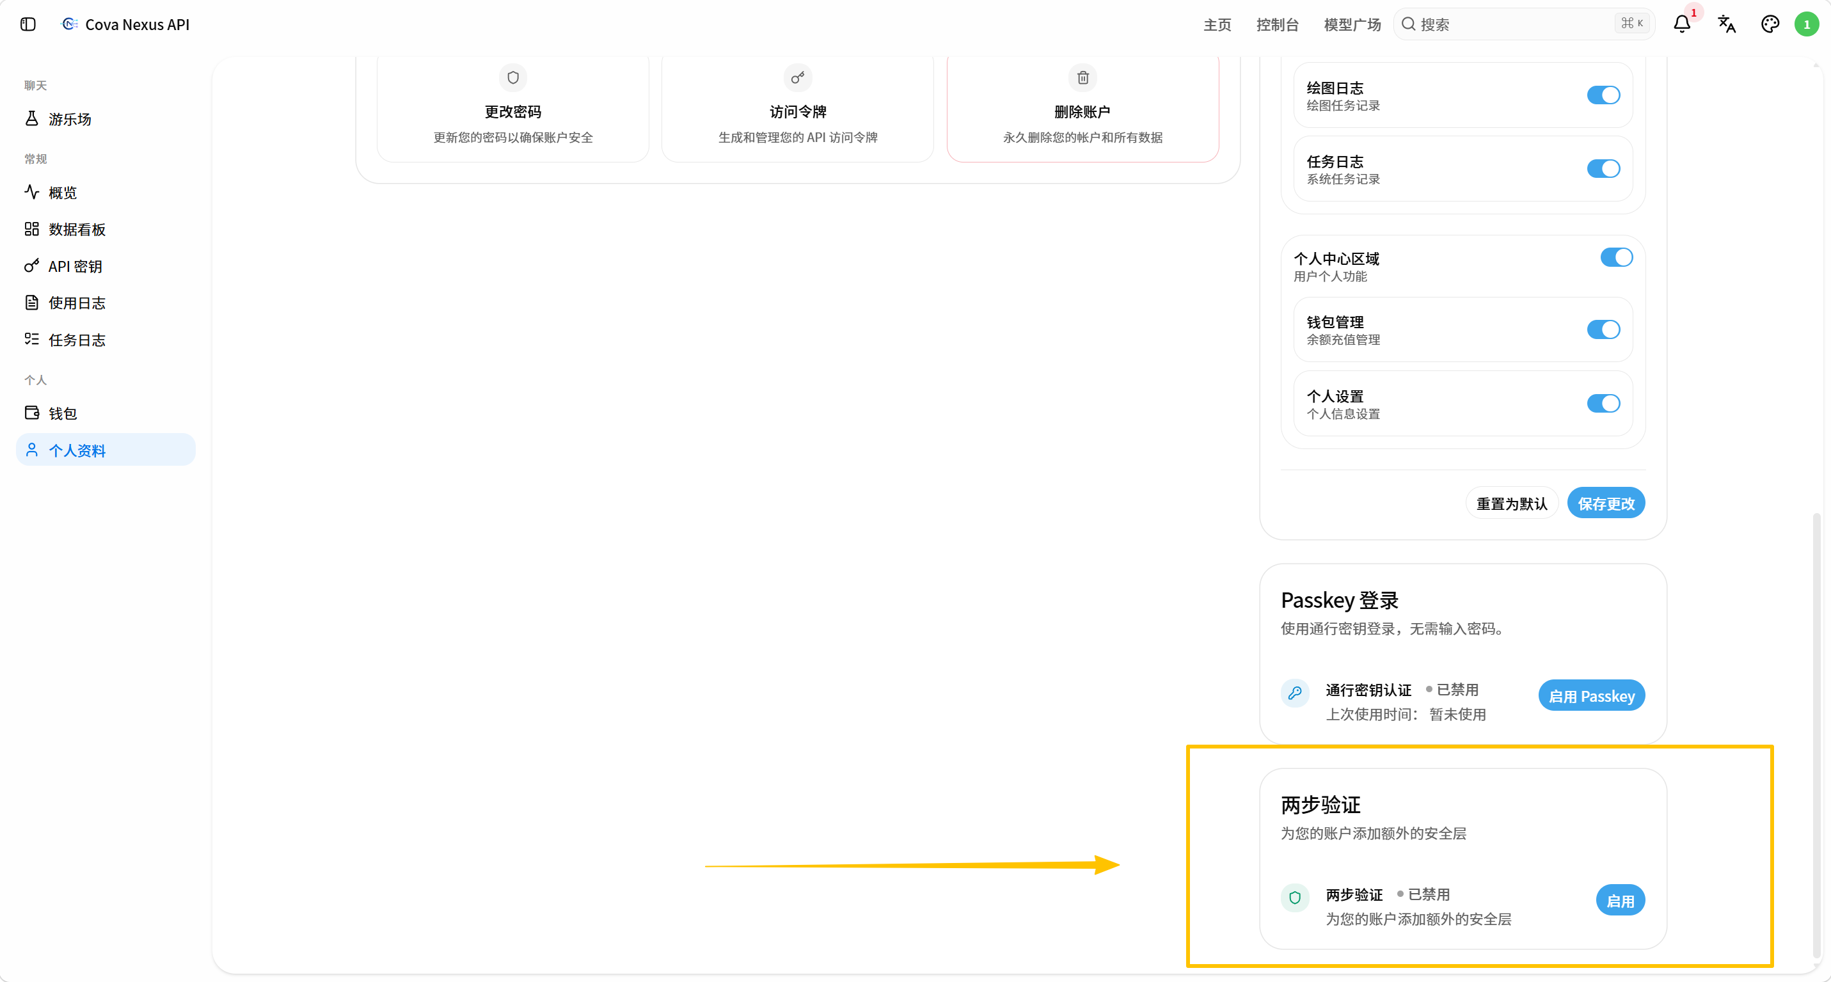Click the ⌘K shortcut hint

(x=1631, y=24)
